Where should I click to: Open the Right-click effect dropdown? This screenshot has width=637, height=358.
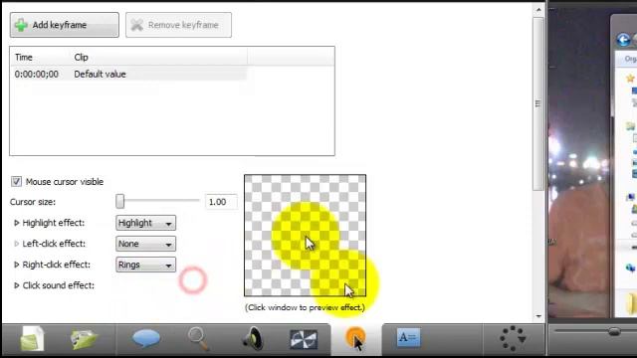tap(146, 265)
